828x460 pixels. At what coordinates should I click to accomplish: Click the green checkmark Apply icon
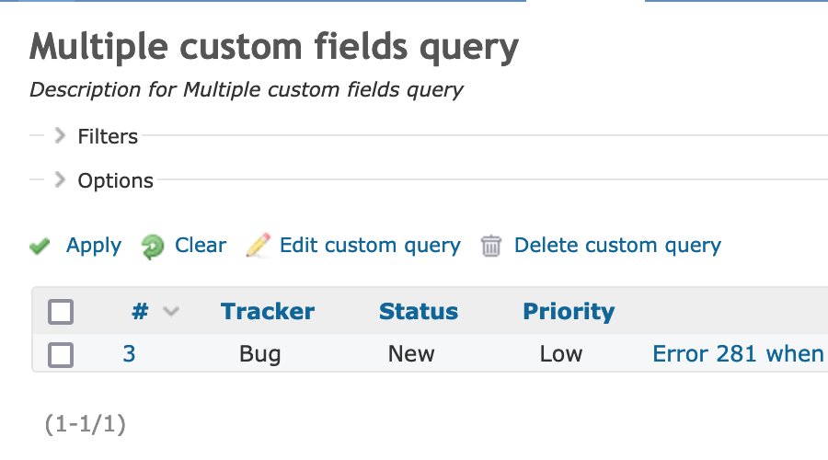click(40, 247)
